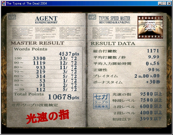
Task: Close the Typing of The Dead window
Action: pyautogui.click(x=169, y=3)
